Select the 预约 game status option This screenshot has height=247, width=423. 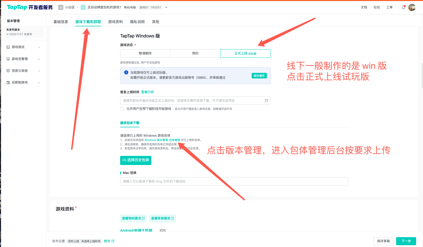195,53
